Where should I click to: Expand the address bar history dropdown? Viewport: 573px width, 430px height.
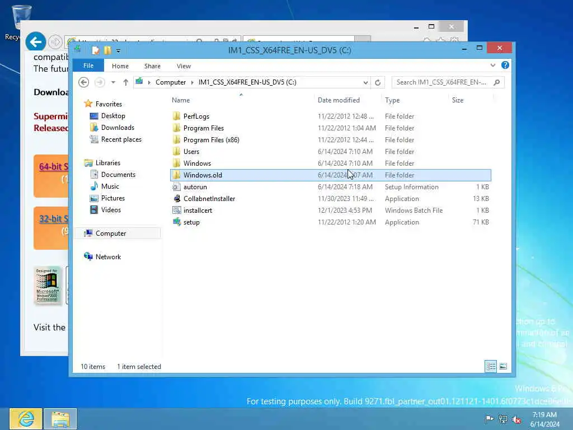click(365, 82)
